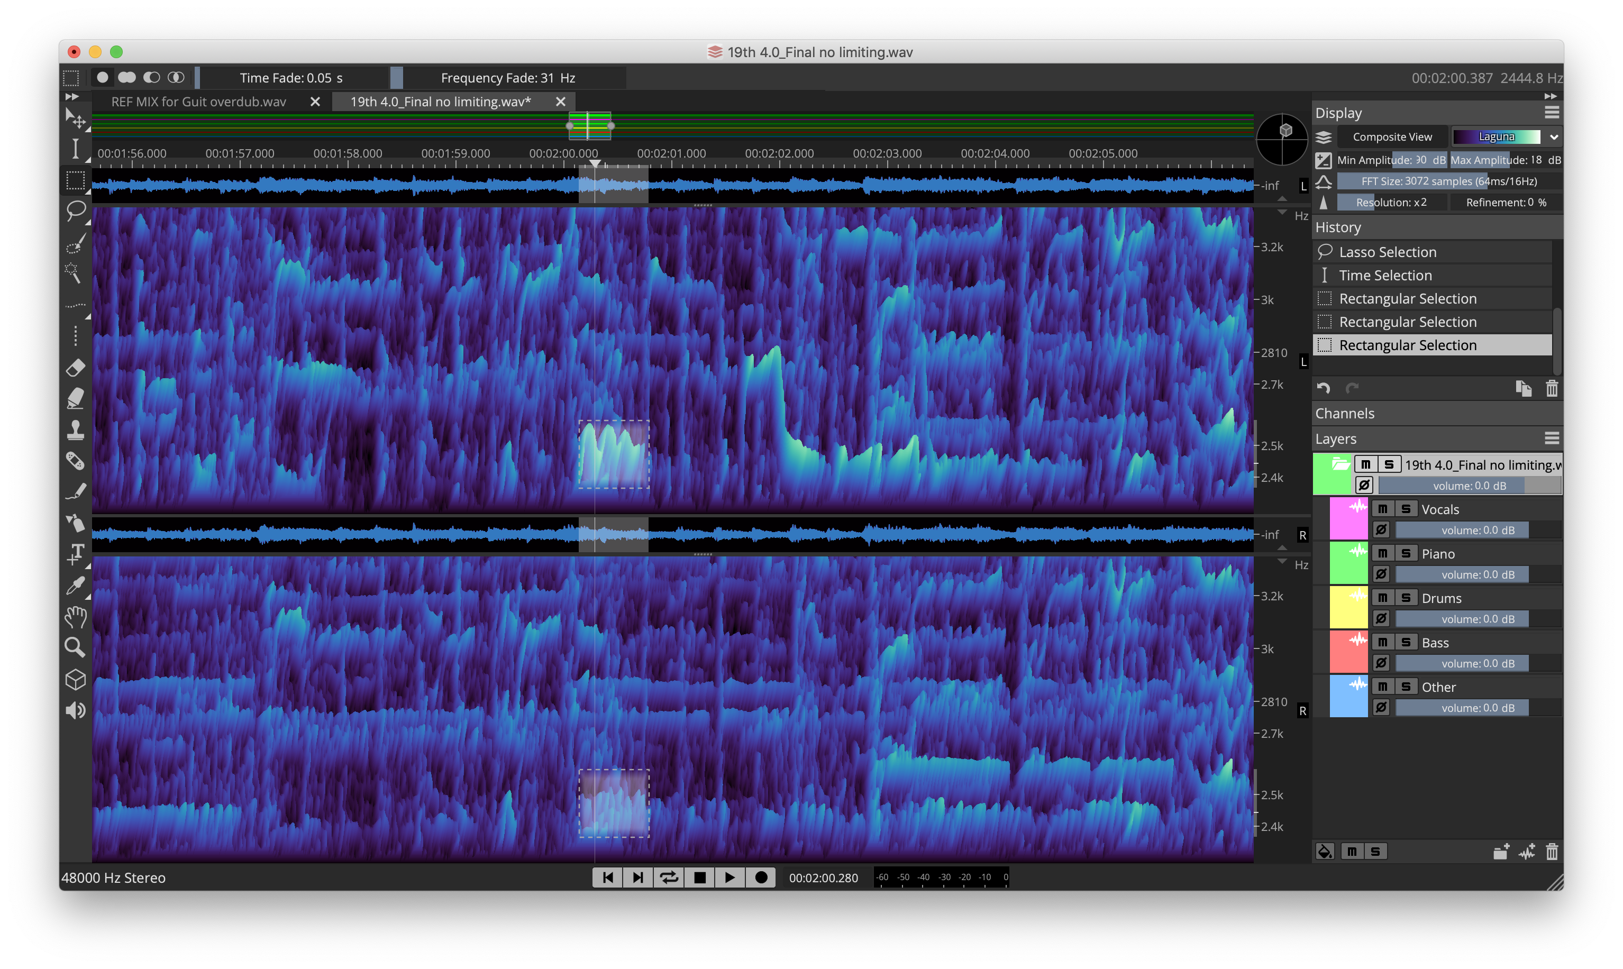The image size is (1623, 969).
Task: Adjust the Piano layer volume slider
Action: pyautogui.click(x=1477, y=574)
